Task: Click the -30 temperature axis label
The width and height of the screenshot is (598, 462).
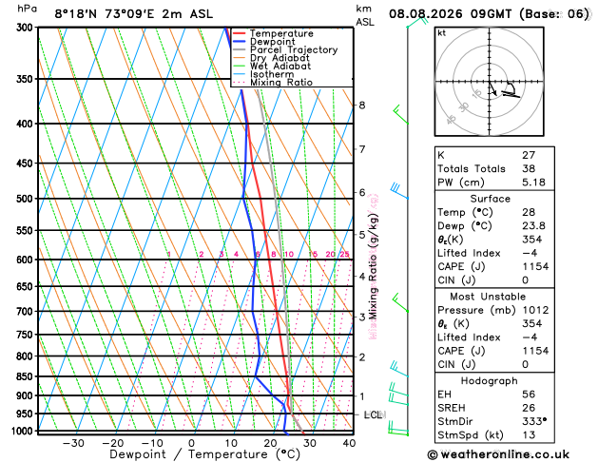Action: [73, 443]
